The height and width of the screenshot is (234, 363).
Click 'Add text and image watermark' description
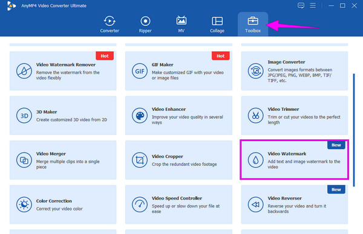coord(304,164)
